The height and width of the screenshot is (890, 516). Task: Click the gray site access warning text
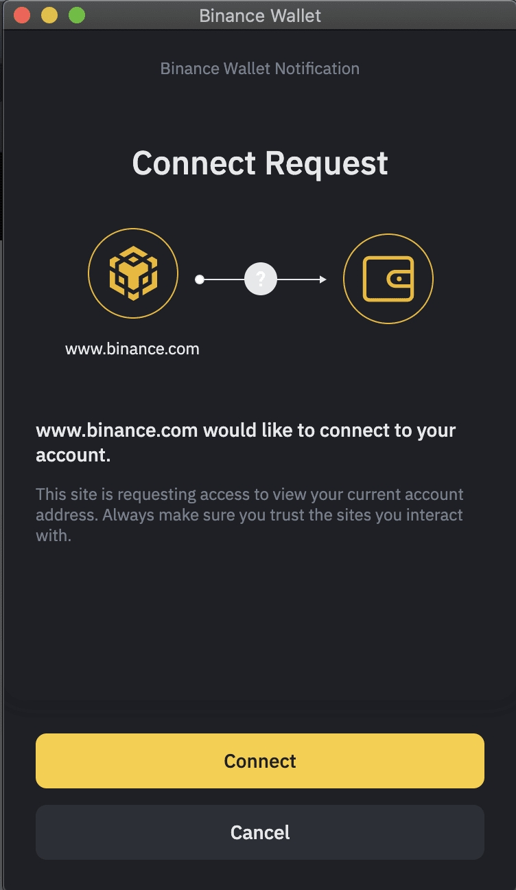point(250,514)
